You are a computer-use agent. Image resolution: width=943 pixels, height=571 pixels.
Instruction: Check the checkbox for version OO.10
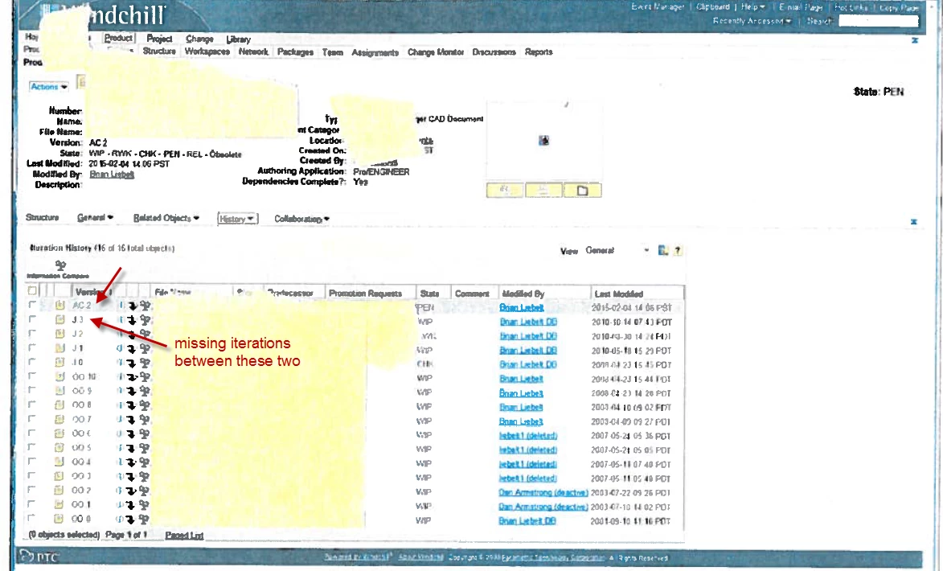tap(32, 376)
